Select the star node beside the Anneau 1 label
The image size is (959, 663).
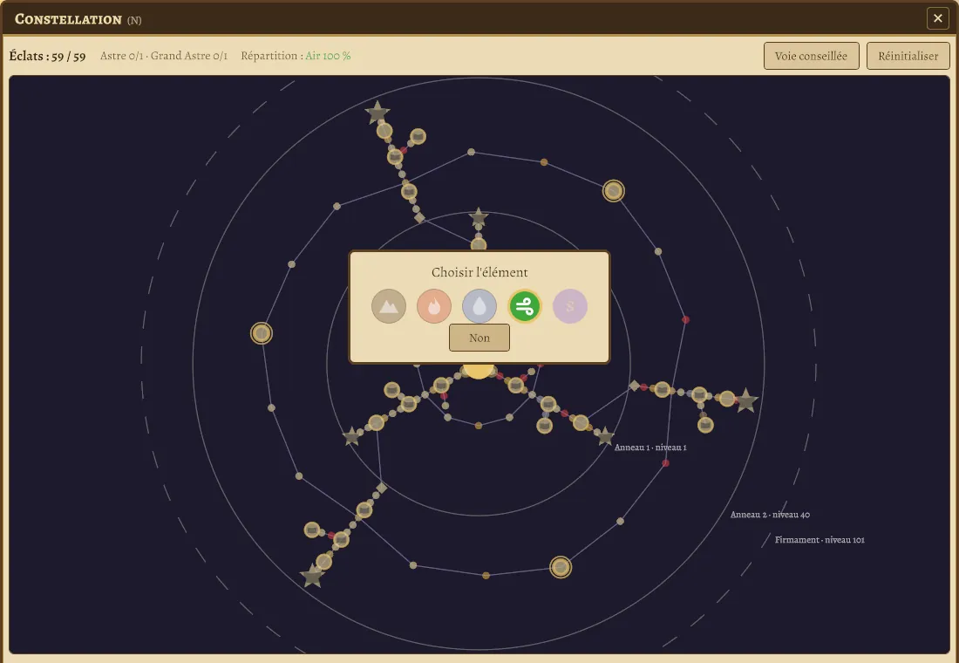605,436
